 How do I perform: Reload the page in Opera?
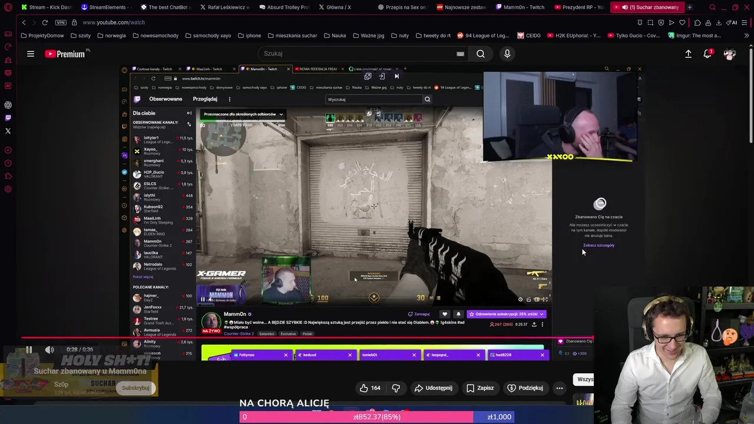pos(45,22)
